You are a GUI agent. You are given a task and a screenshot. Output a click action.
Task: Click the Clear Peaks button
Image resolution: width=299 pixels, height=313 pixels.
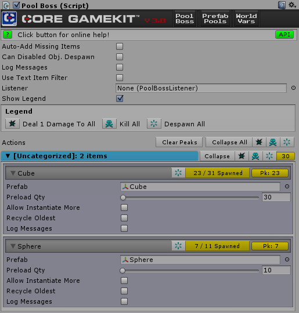179,143
